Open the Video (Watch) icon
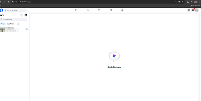 99,10
